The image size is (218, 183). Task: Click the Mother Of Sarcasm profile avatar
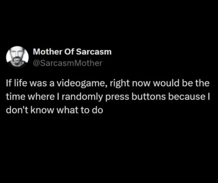(x=18, y=57)
